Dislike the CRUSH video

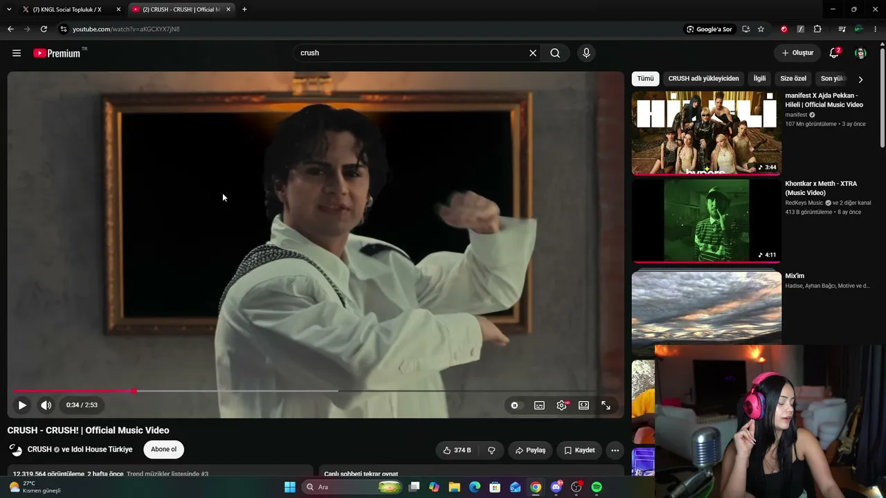[x=491, y=450]
